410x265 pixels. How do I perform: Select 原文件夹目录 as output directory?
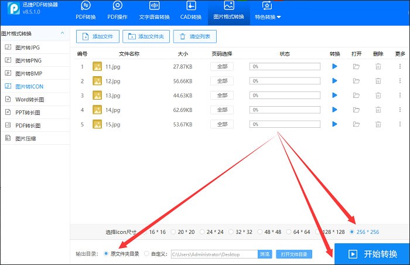[122, 254]
